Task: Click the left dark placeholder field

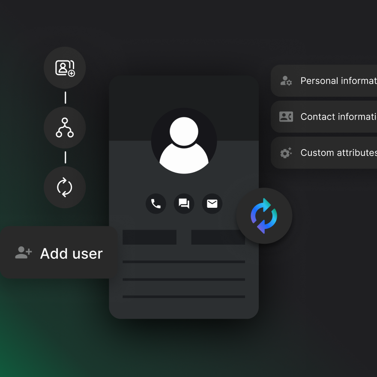Action: click(150, 237)
